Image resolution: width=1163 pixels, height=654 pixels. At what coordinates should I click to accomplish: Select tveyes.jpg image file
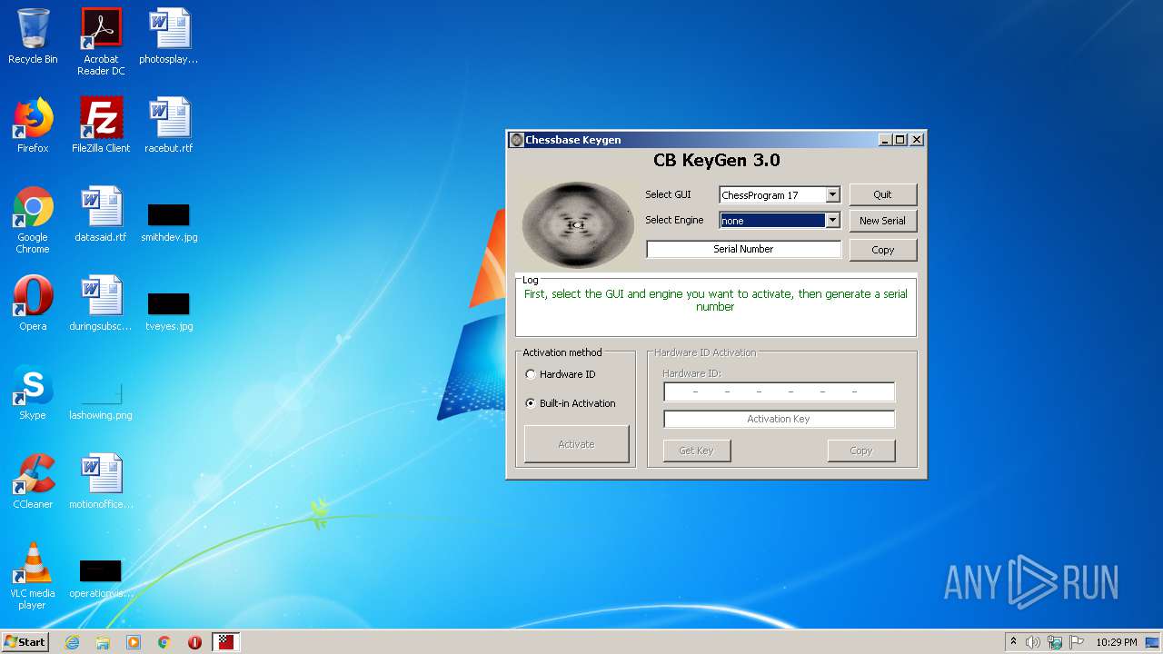point(169,312)
